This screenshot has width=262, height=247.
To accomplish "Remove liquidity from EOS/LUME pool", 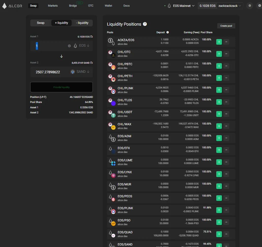I will 226,162.
